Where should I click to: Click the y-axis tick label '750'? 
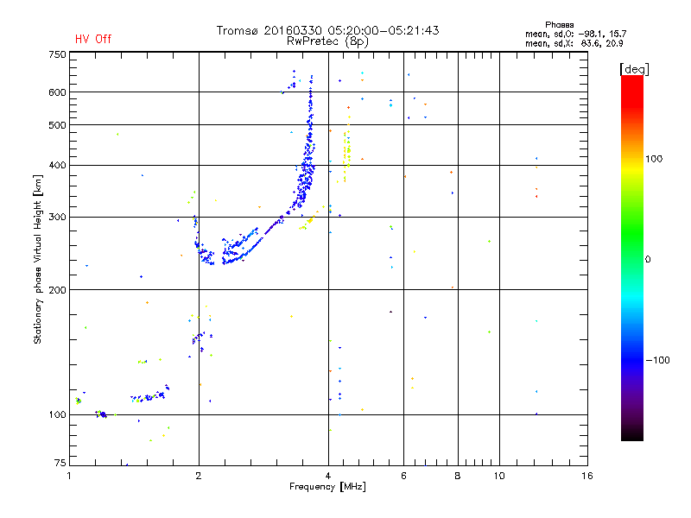pyautogui.click(x=57, y=54)
